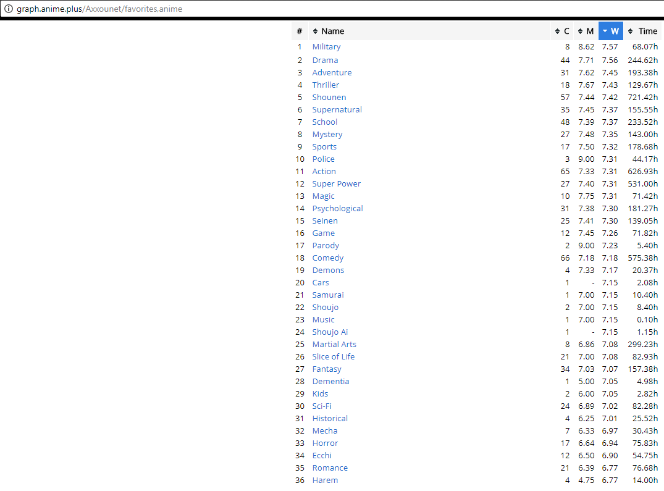
Task: Open the Drama genre link
Action: (x=325, y=60)
